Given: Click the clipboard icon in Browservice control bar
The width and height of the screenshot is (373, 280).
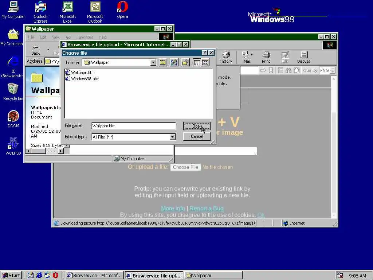Looking at the screenshot, I should (x=297, y=70).
